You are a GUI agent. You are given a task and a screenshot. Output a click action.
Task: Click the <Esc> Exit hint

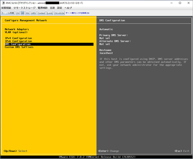pyautogui.click(x=182, y=151)
